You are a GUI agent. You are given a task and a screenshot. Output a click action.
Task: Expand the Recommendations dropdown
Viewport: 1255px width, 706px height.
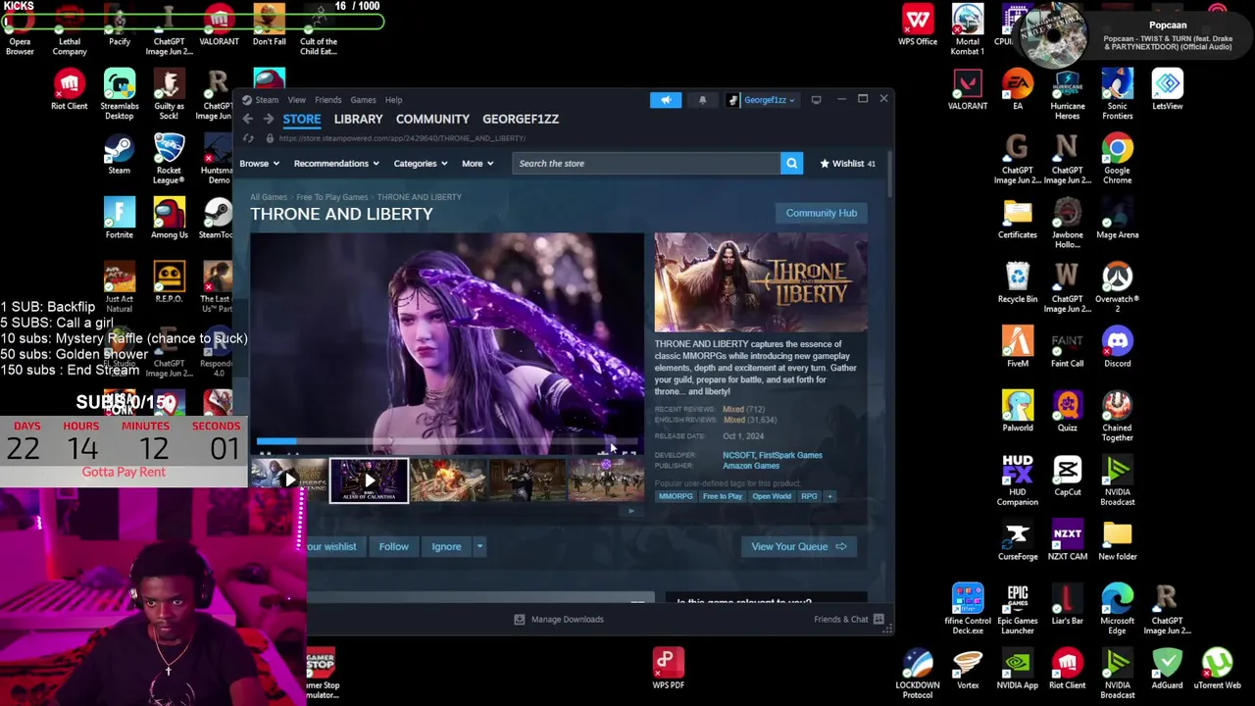(x=336, y=164)
